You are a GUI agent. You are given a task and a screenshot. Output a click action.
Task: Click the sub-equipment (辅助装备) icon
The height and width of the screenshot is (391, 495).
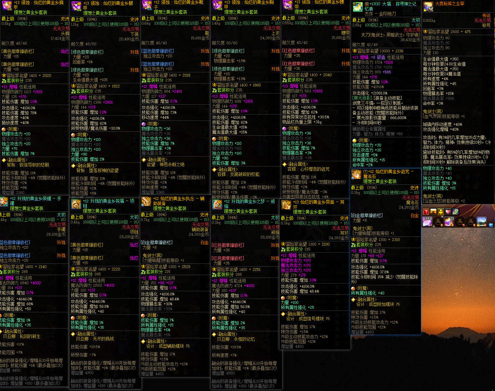click(146, 202)
